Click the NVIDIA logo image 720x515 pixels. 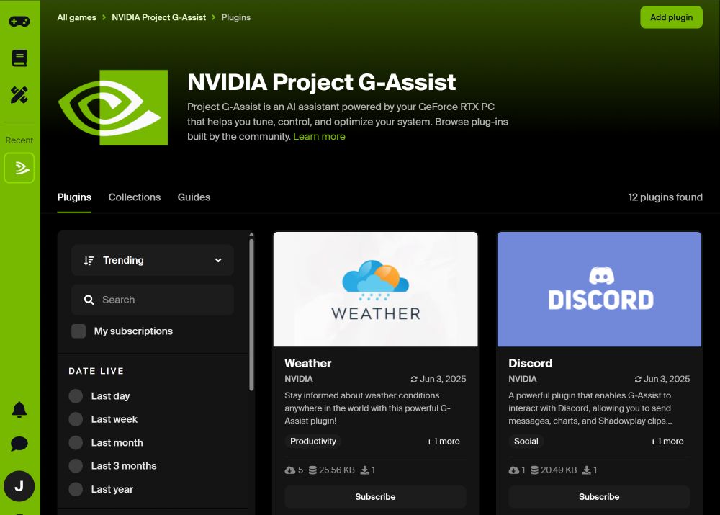point(113,107)
